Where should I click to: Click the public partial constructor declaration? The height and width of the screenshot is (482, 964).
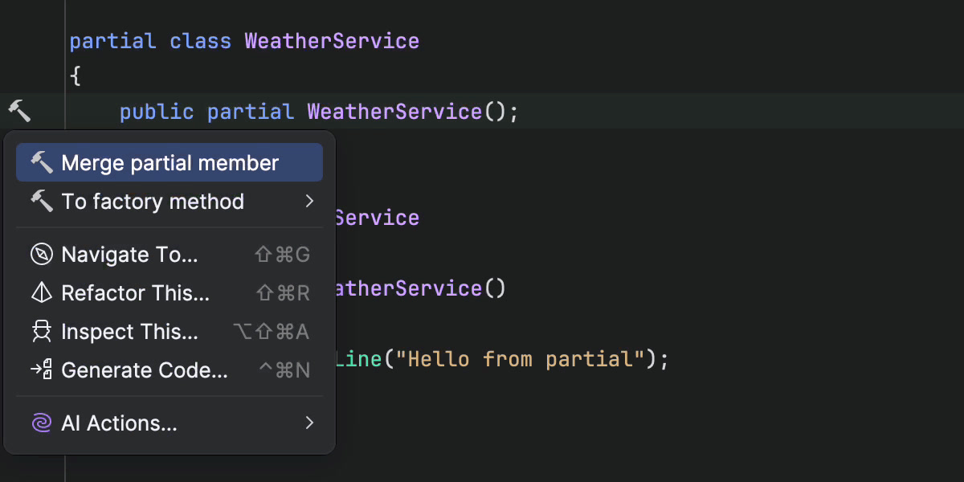click(x=317, y=112)
